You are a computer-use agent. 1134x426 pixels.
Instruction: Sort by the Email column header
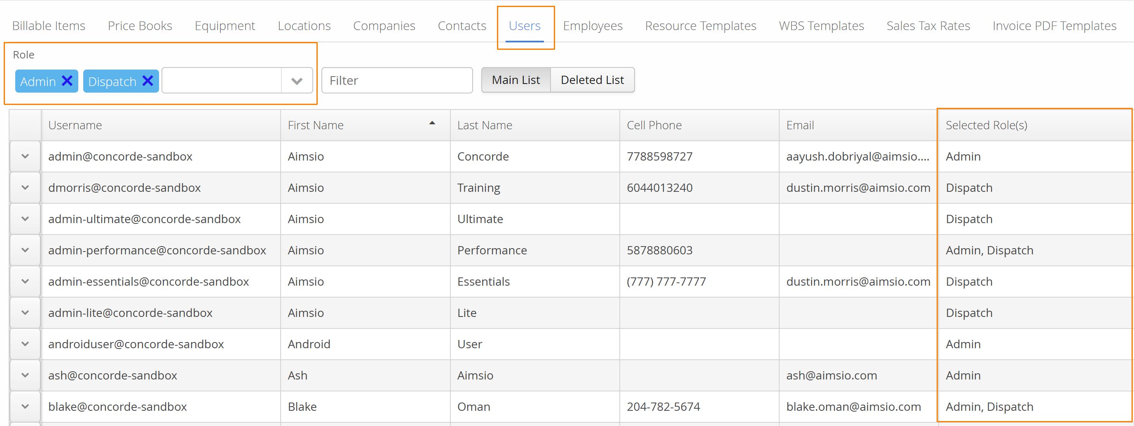[x=858, y=125]
